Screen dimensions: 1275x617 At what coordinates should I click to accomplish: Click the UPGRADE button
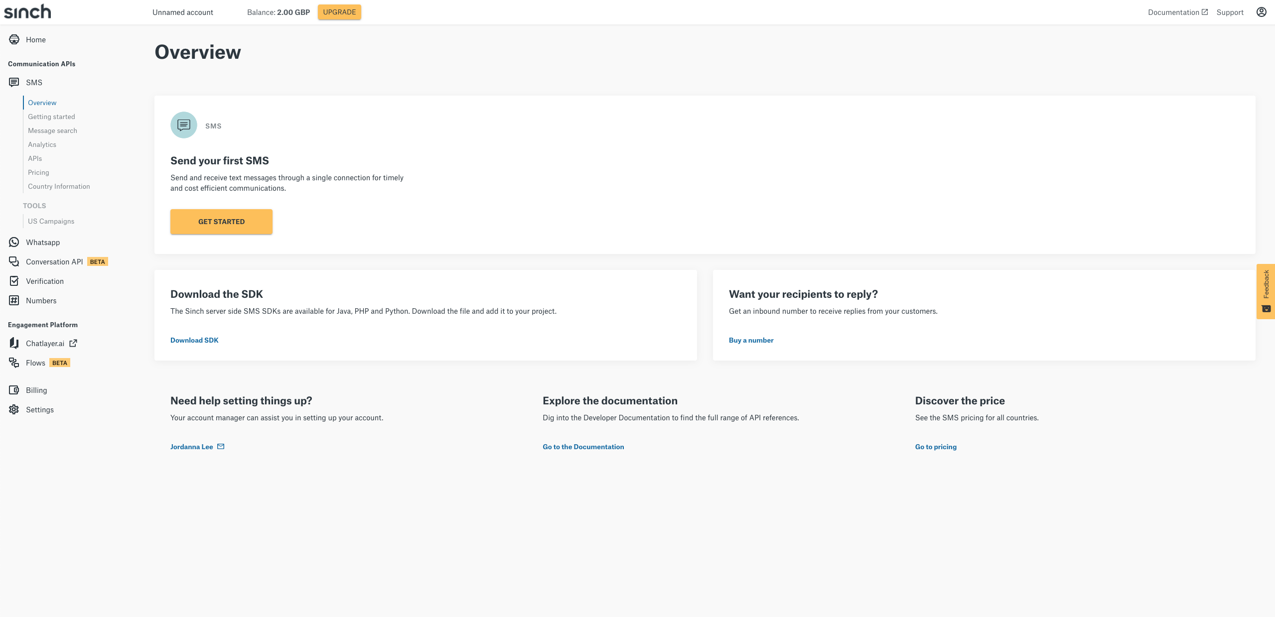point(339,12)
